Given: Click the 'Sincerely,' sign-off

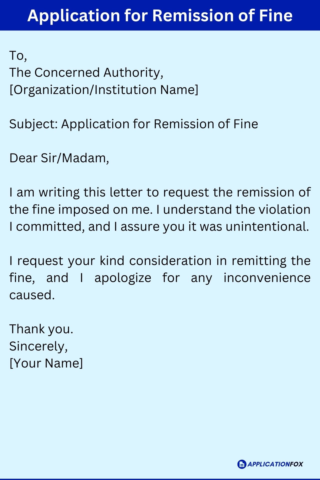Looking at the screenshot, I should coord(38,346).
